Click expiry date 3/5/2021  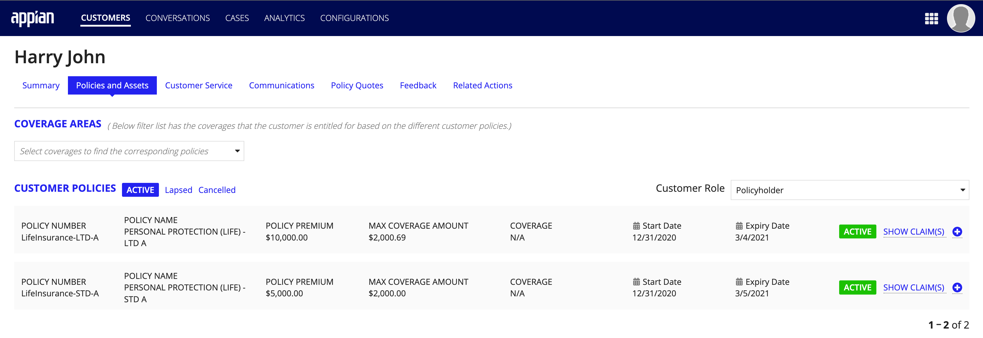(x=752, y=293)
